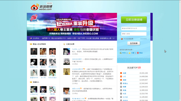This screenshot has height=101, width=181.
Task: Click the green 立即注册微博 button
Action: 134,20
